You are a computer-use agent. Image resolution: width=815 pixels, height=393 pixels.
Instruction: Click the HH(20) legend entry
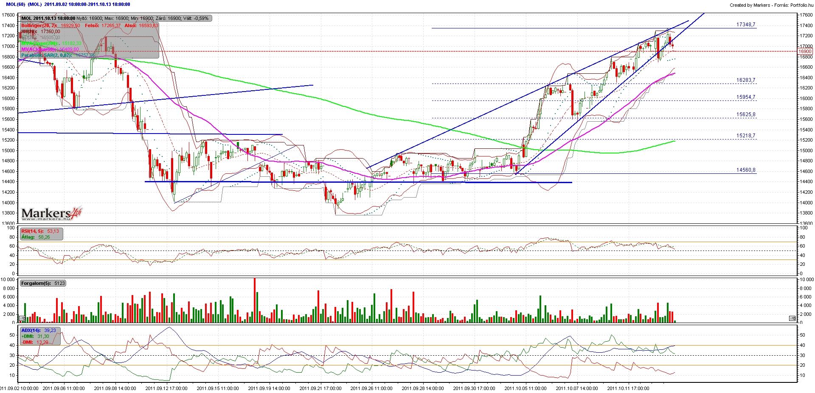pos(40,31)
